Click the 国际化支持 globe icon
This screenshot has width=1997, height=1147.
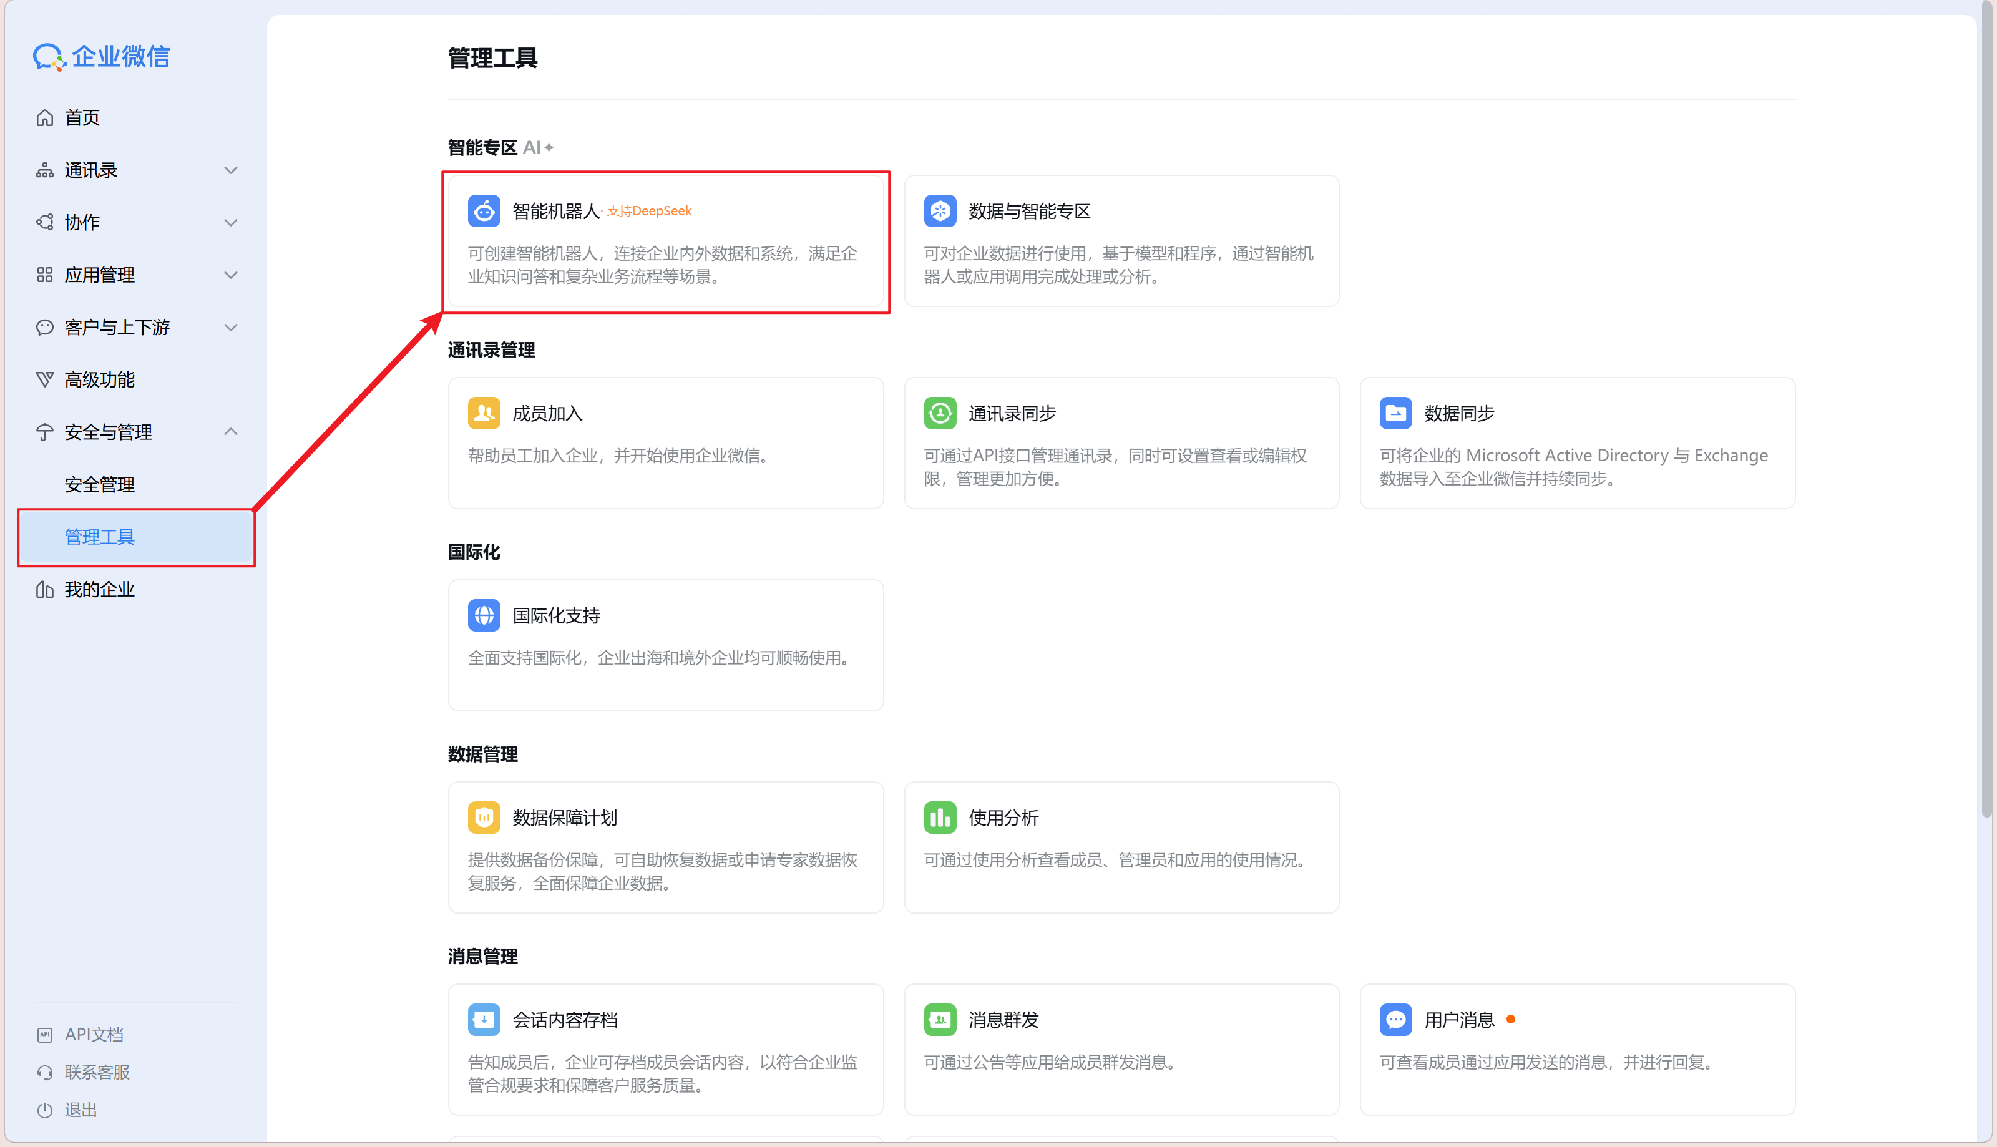484,615
